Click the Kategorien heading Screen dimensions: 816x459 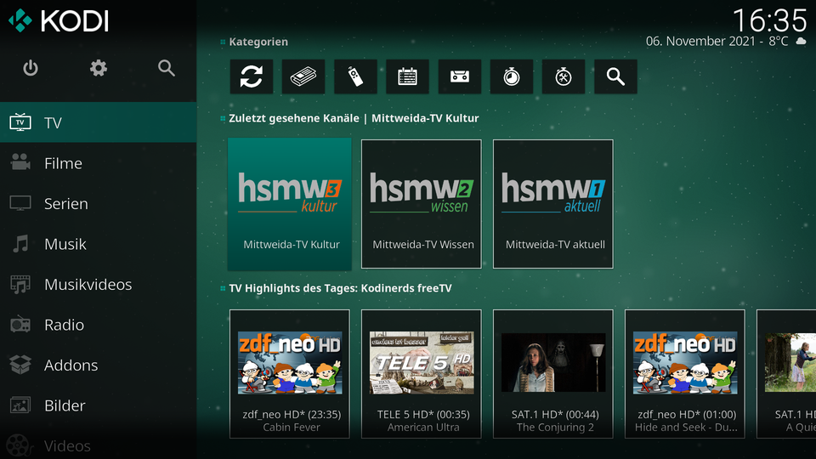(x=258, y=42)
